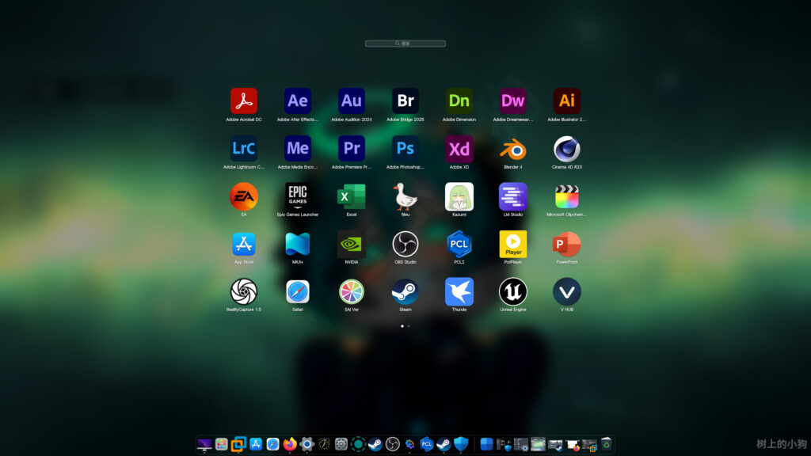Image resolution: width=811 pixels, height=456 pixels.
Task: Launch Adobe Bridge 2025
Action: point(405,101)
